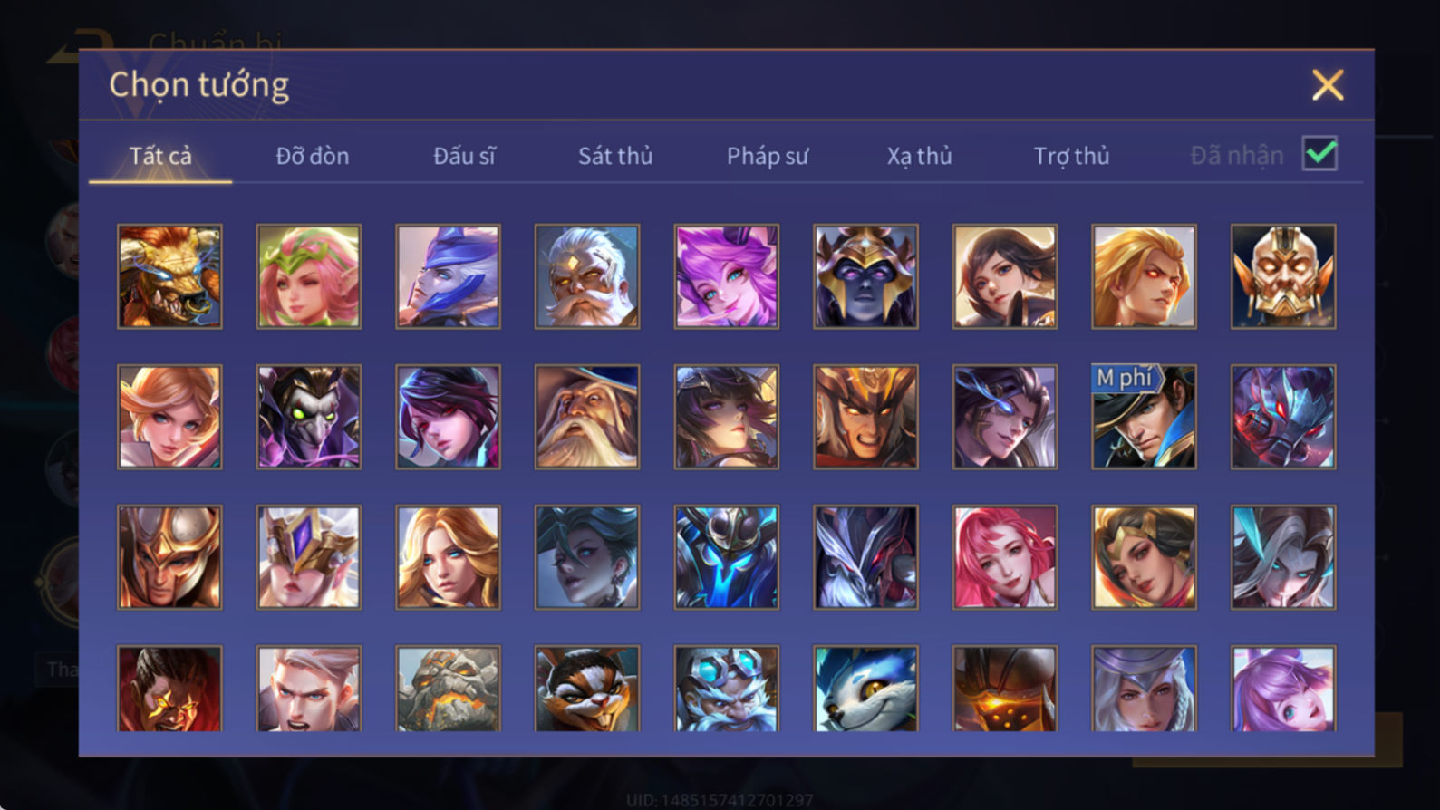Pick the pink-haired hero with green leaf crown
Viewport: 1440px width, 810px height.
(309, 276)
